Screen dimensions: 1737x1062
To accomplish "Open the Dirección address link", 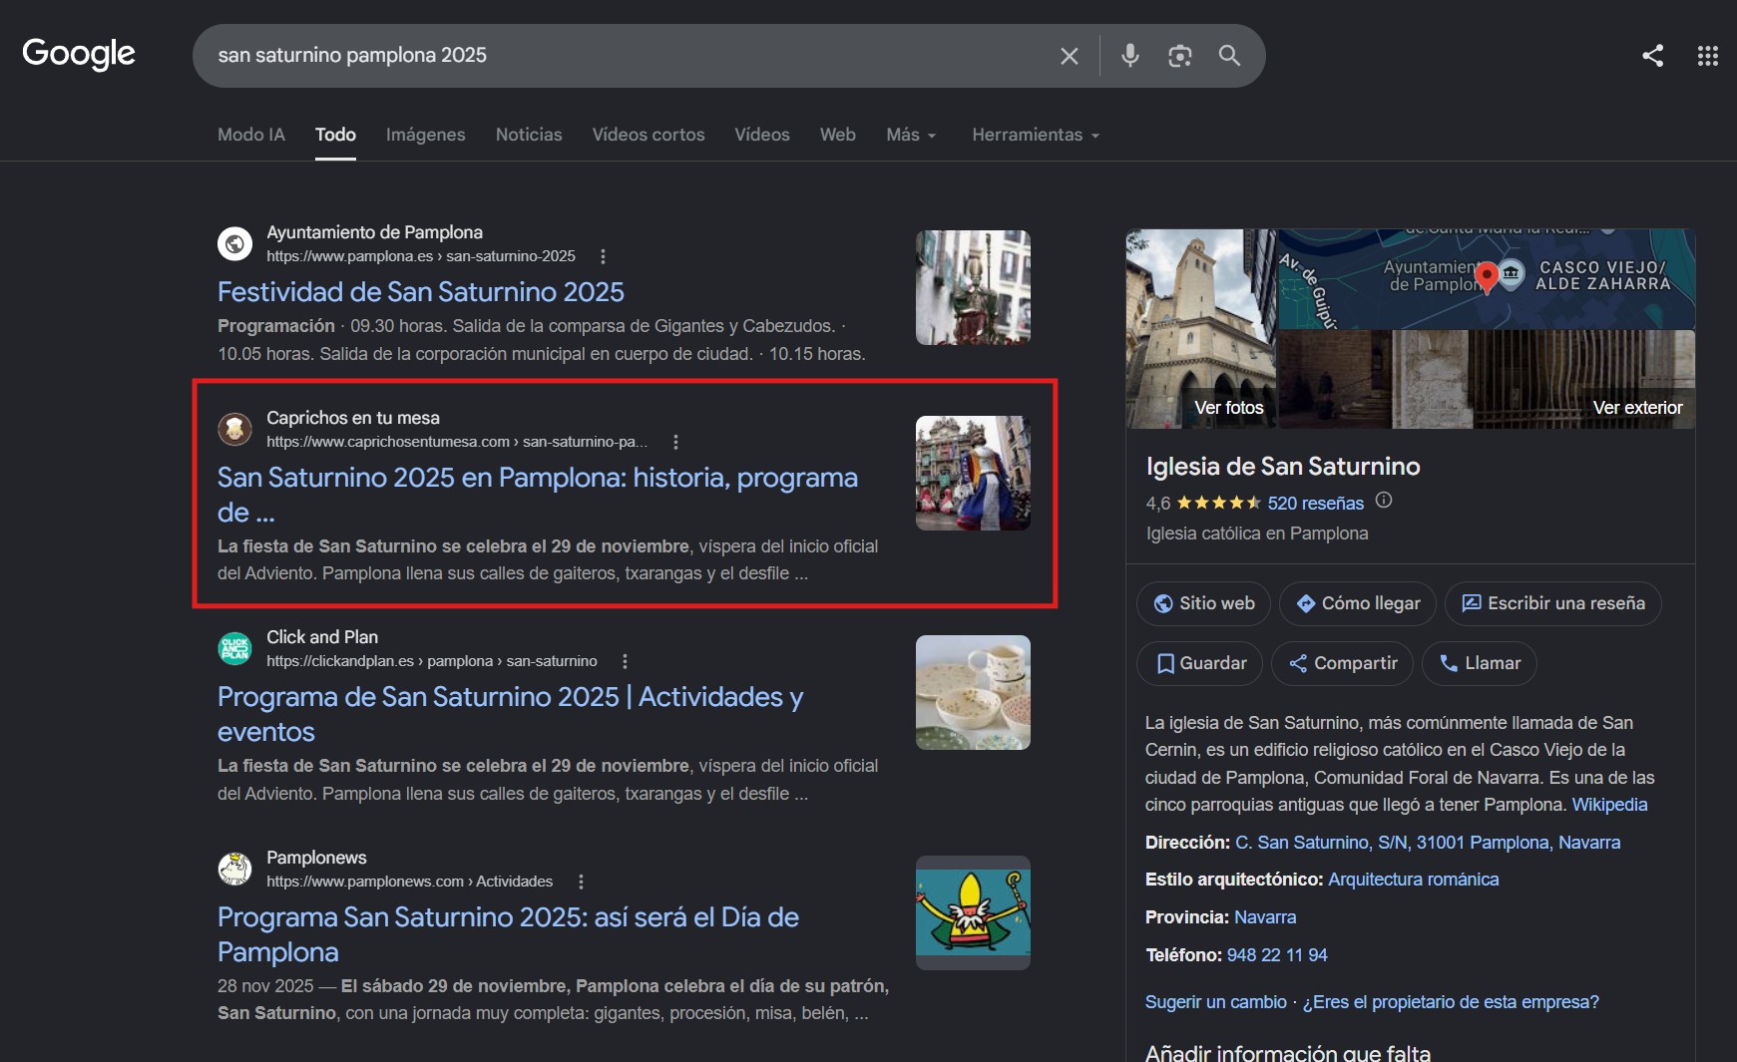I will pos(1428,843).
